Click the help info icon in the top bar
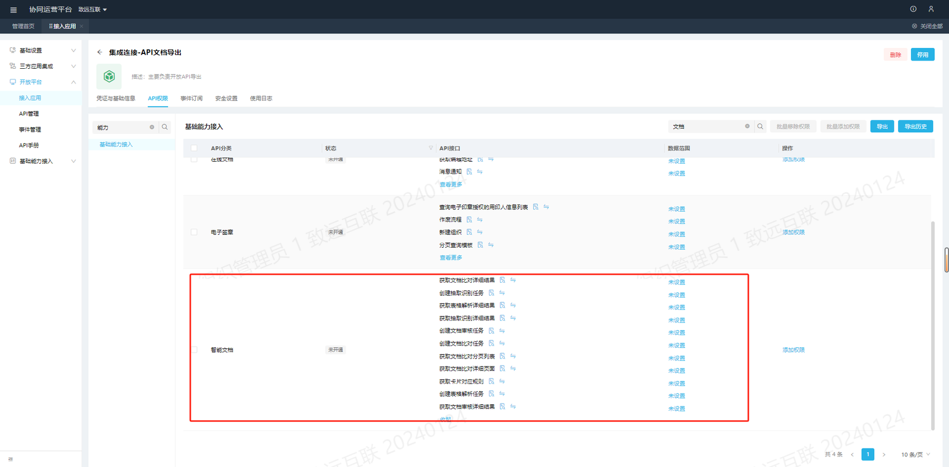Viewport: 949px width, 467px height. [x=913, y=9]
